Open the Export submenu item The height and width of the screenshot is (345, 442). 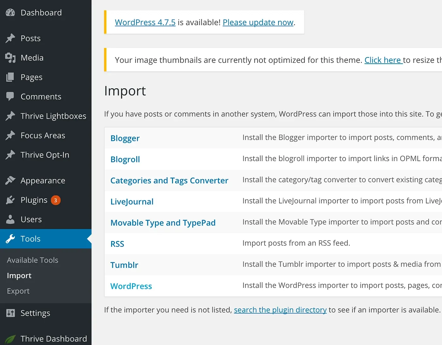[18, 291]
